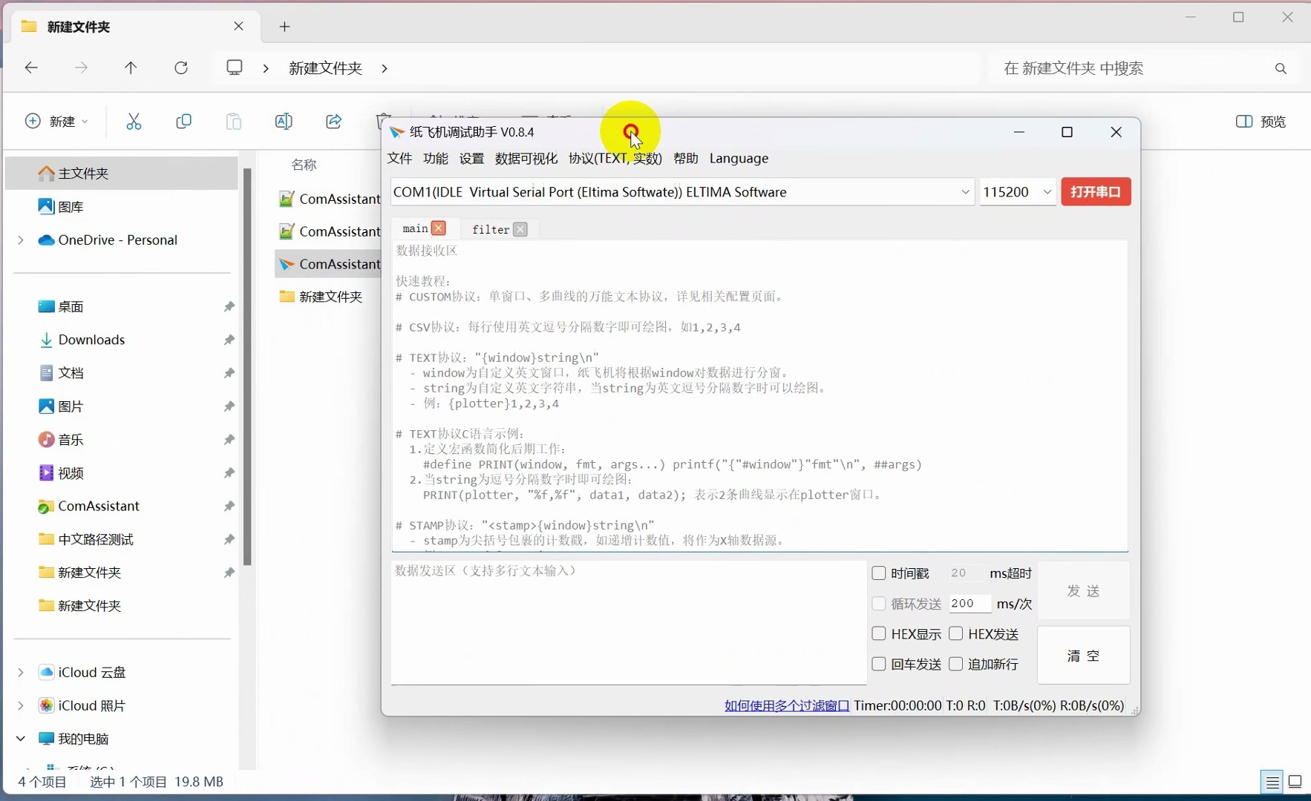Open the 数据可视化 menu
Image resolution: width=1311 pixels, height=801 pixels.
(526, 158)
